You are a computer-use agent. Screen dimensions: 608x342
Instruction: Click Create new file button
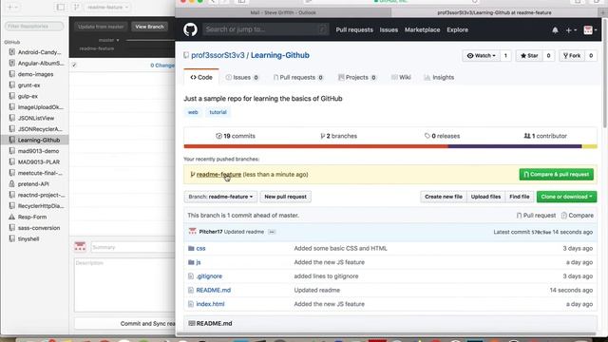click(444, 197)
